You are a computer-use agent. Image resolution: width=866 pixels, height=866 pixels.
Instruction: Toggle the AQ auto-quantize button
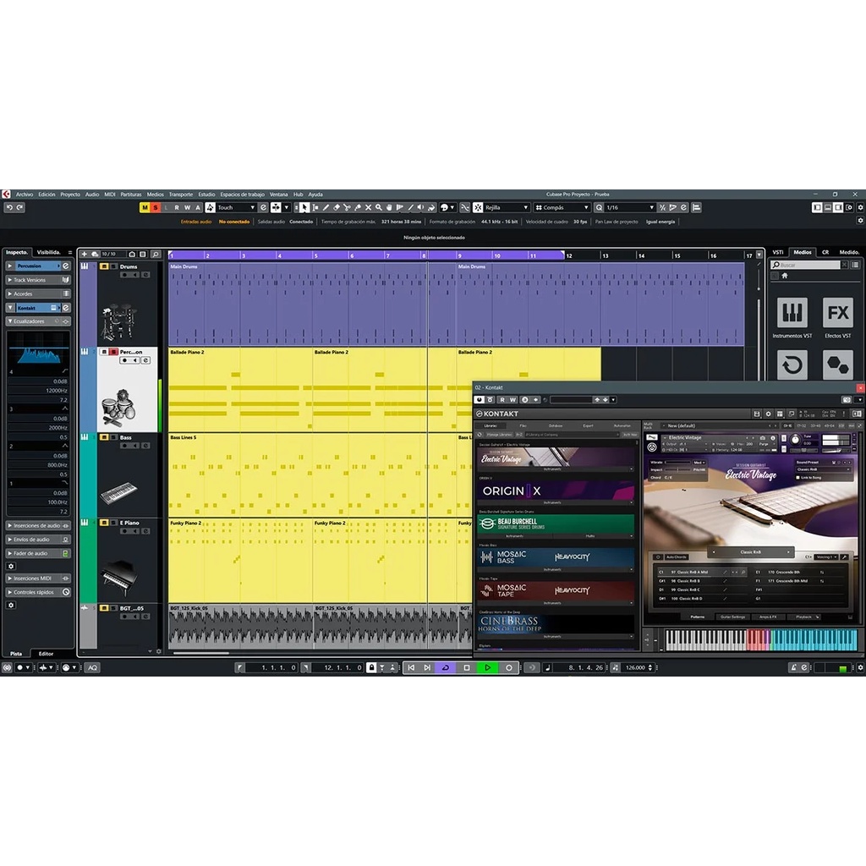point(92,668)
